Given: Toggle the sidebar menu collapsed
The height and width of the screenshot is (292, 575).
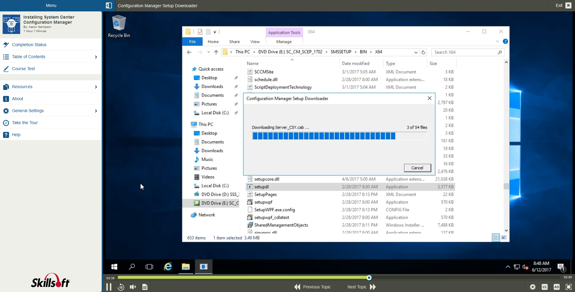Looking at the screenshot, I should point(109,5).
